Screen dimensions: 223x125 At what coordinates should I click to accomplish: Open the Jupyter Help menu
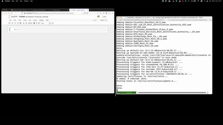point(47,20)
